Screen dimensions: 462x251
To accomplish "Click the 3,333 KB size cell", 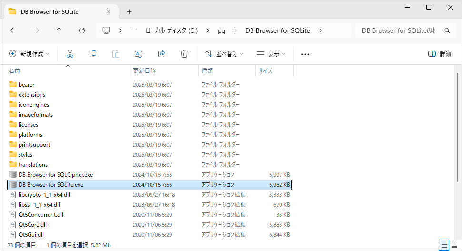I will point(279,195).
